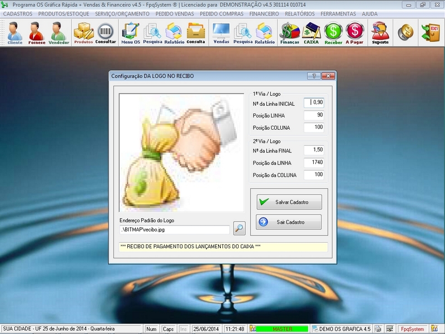Screen dimensions: 445x334
Task: Focus the Endereço Padrão do Logo field
Action: click(174, 229)
